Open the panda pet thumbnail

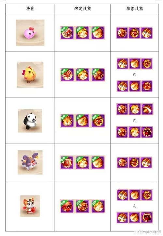click(x=30, y=121)
